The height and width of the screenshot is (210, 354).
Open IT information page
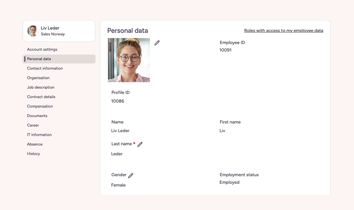[x=39, y=135]
